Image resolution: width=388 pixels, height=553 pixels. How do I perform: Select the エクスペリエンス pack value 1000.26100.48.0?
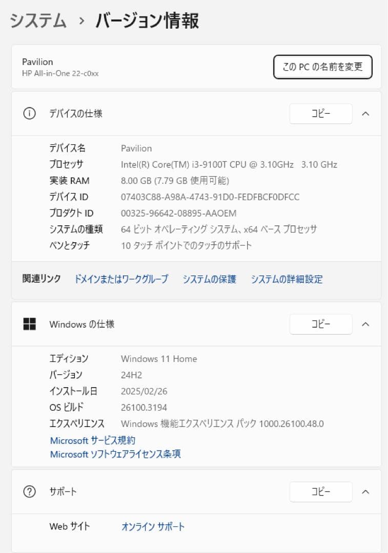pos(222,423)
